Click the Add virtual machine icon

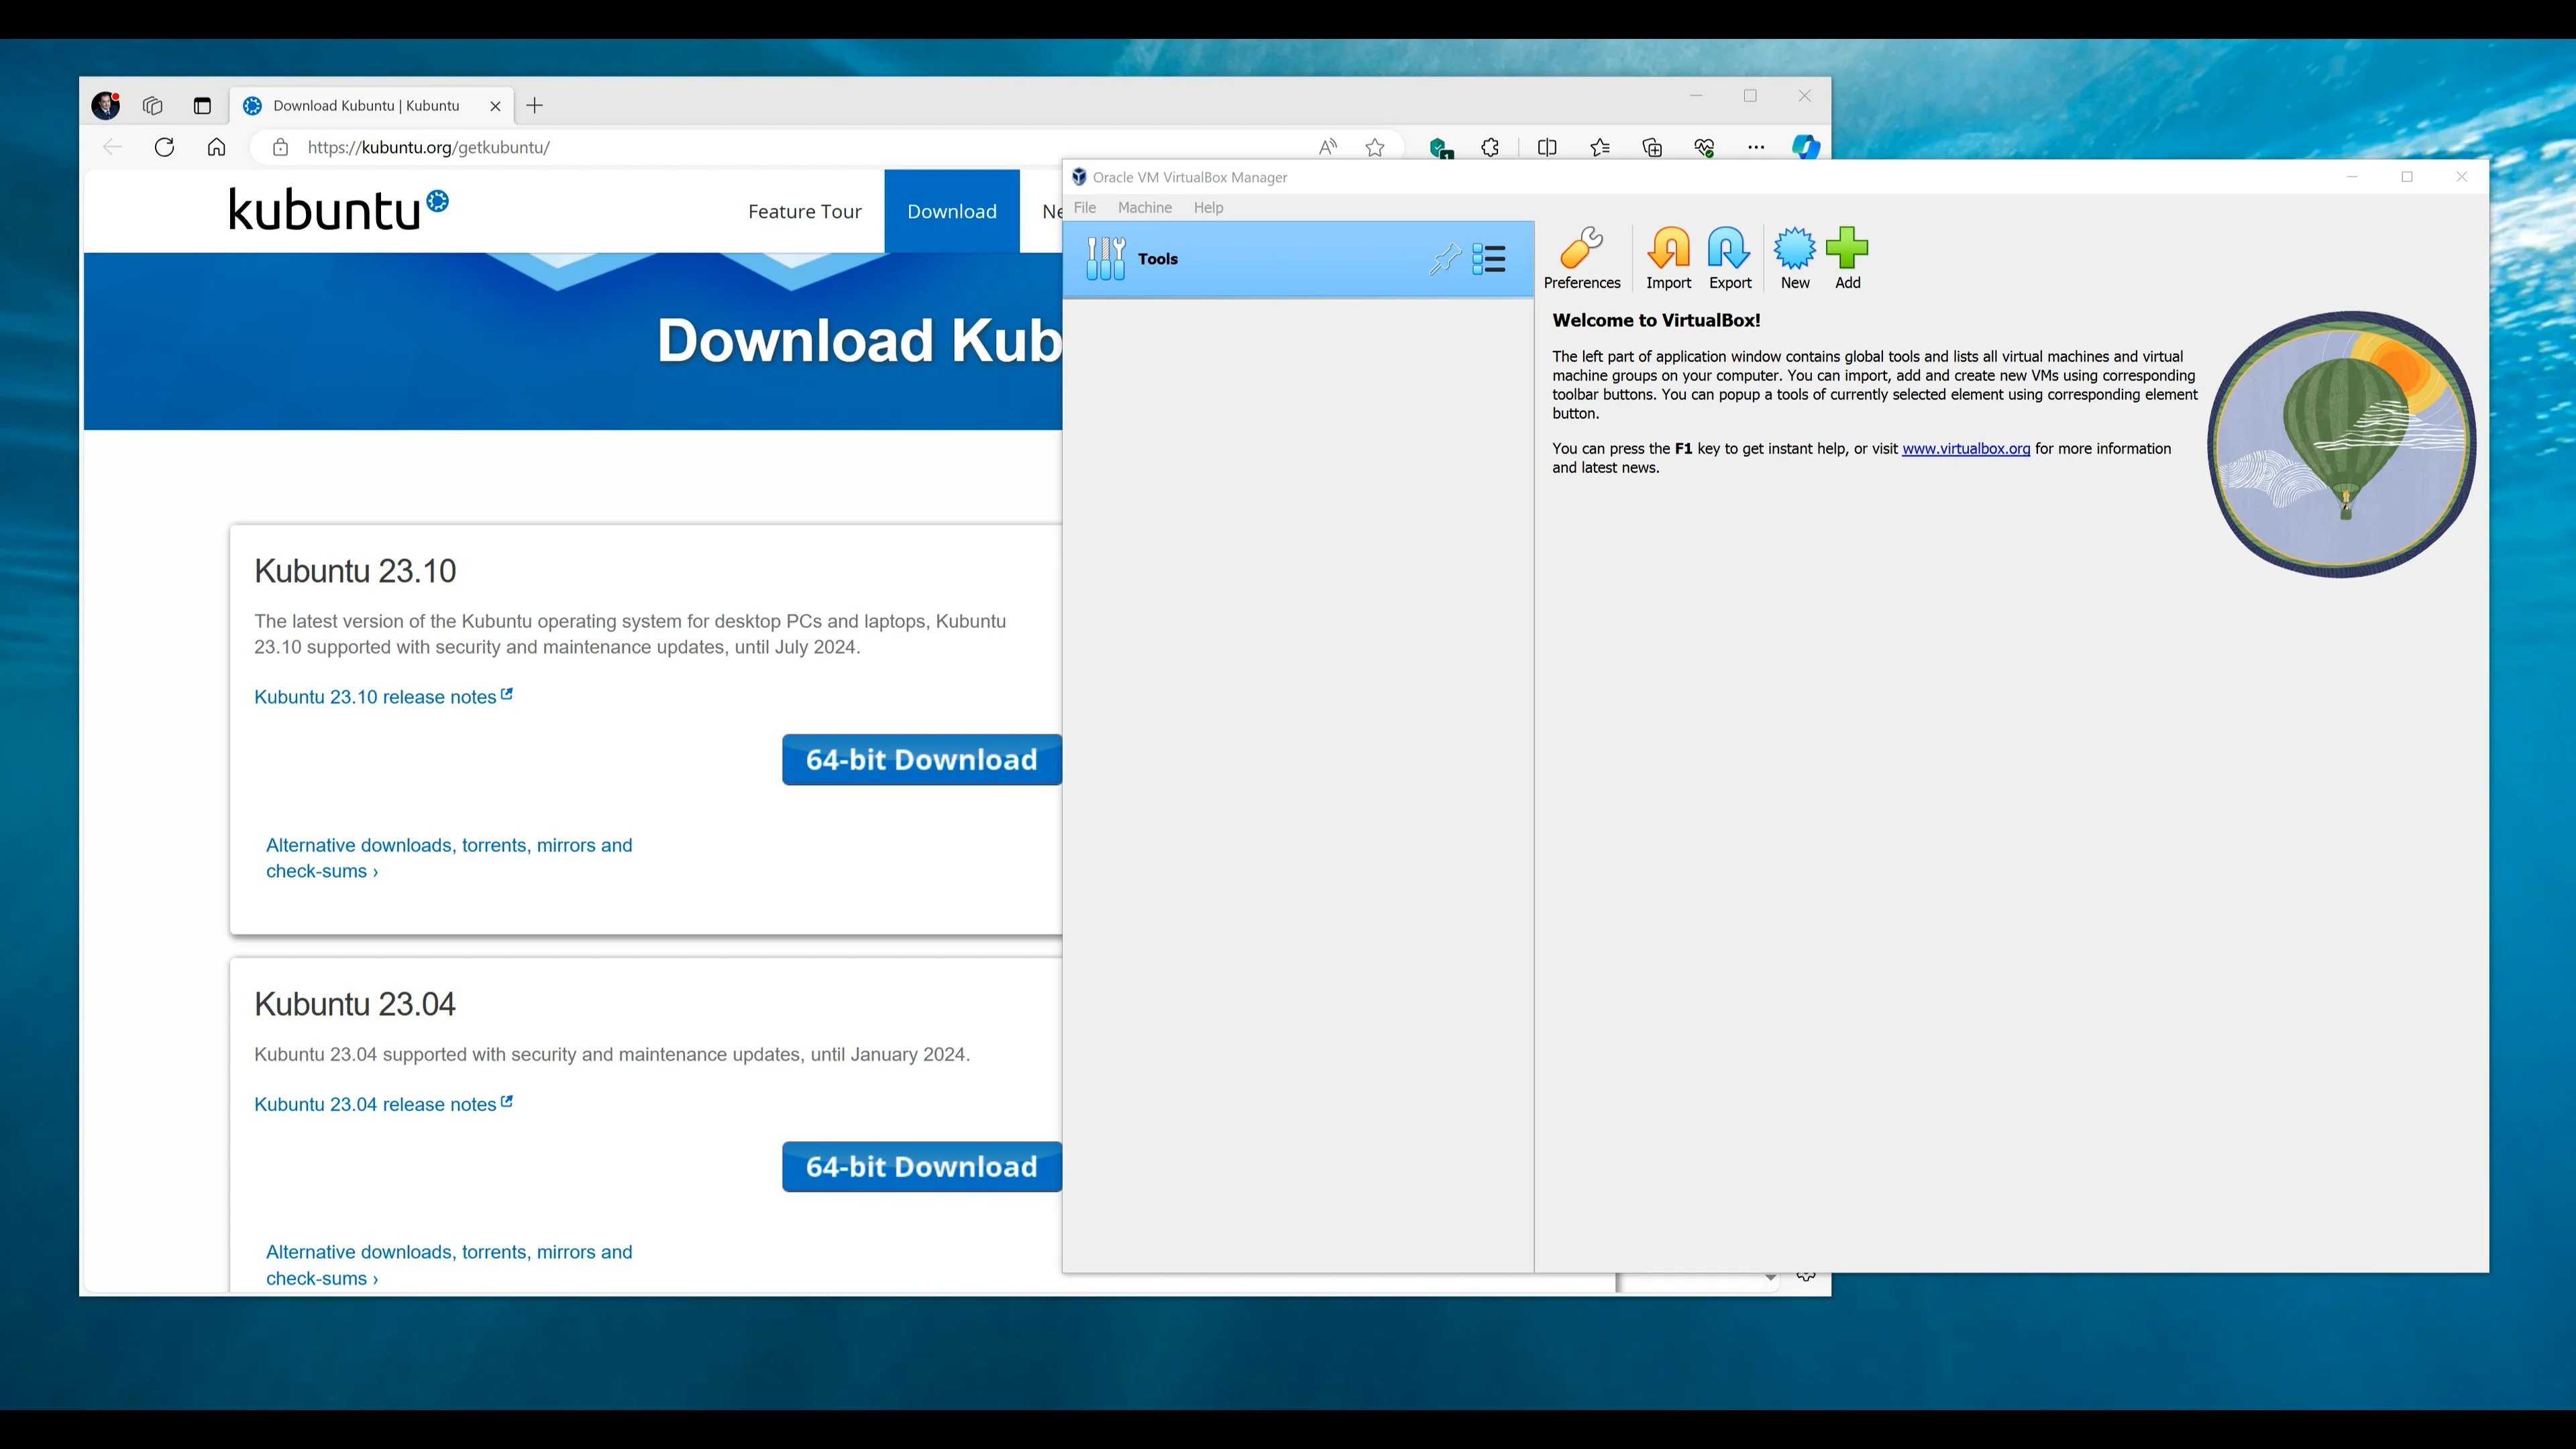pyautogui.click(x=1847, y=258)
